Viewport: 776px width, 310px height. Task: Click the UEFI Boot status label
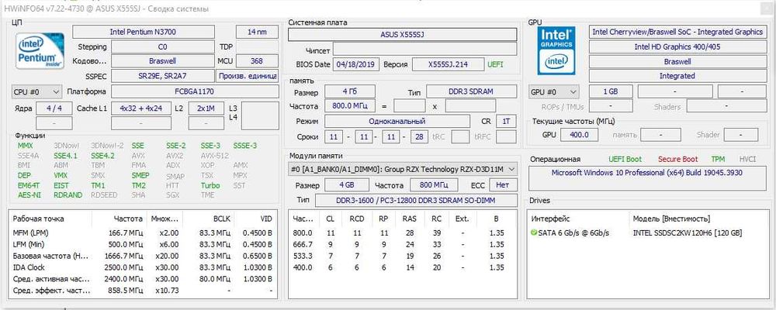click(625, 159)
